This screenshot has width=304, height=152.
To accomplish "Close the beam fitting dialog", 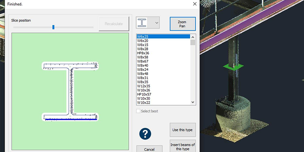I will (195, 4).
